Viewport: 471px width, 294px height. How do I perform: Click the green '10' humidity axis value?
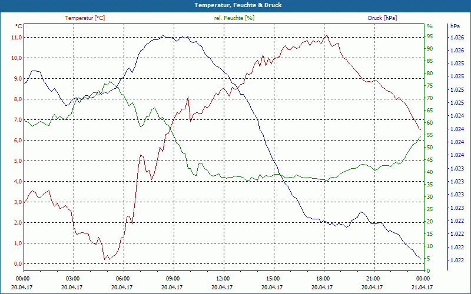430,246
